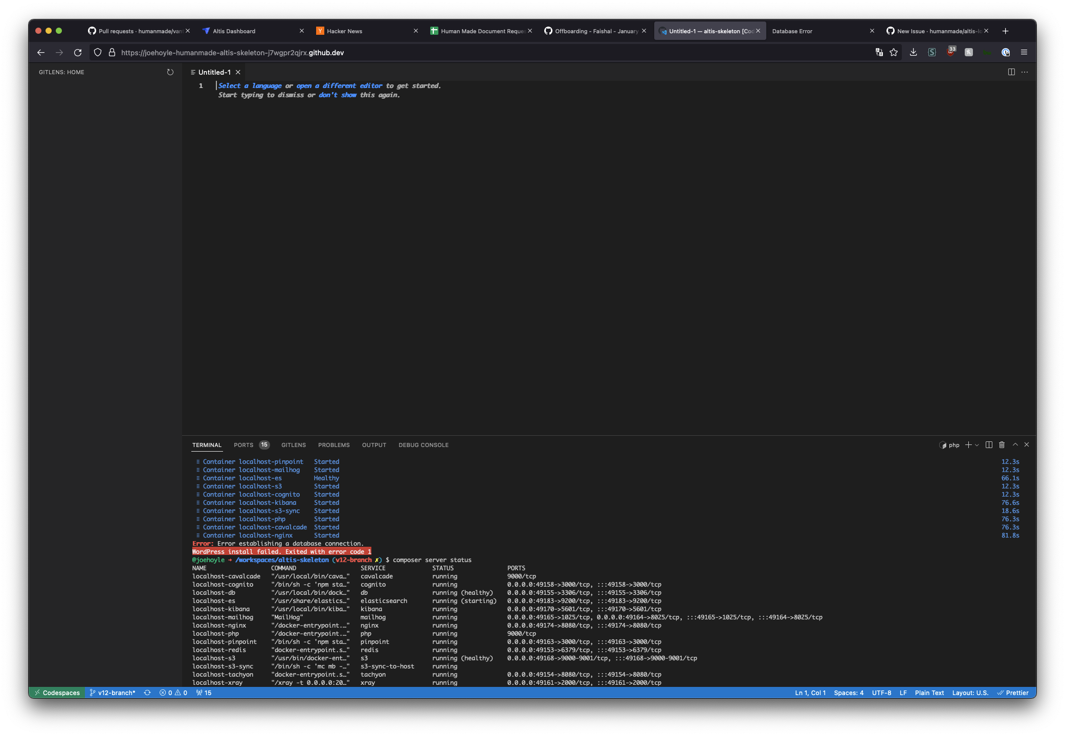Maximize the panel size with chevron
Viewport: 1065px width, 736px height.
1015,445
